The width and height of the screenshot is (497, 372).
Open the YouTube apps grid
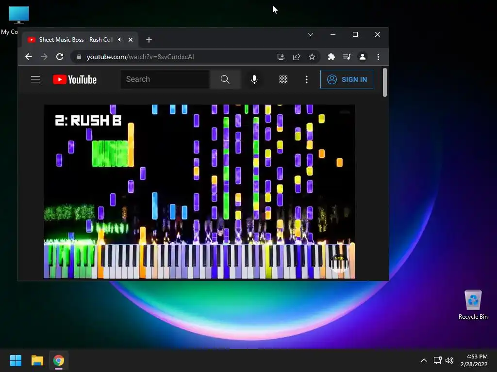(283, 79)
